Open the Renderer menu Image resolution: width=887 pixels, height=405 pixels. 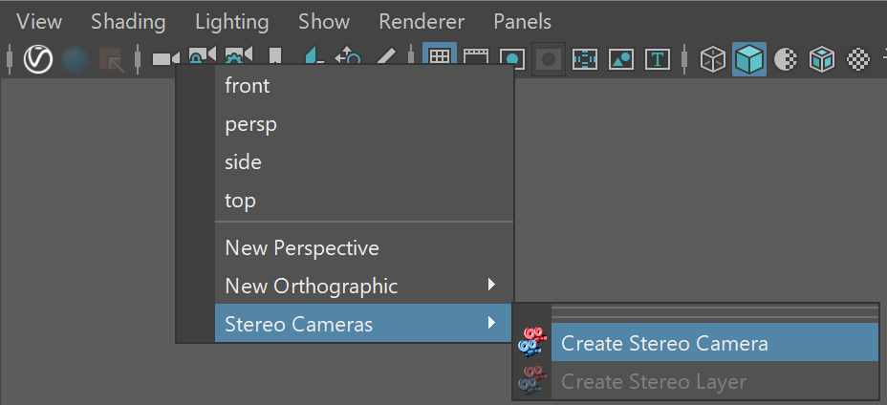[422, 22]
